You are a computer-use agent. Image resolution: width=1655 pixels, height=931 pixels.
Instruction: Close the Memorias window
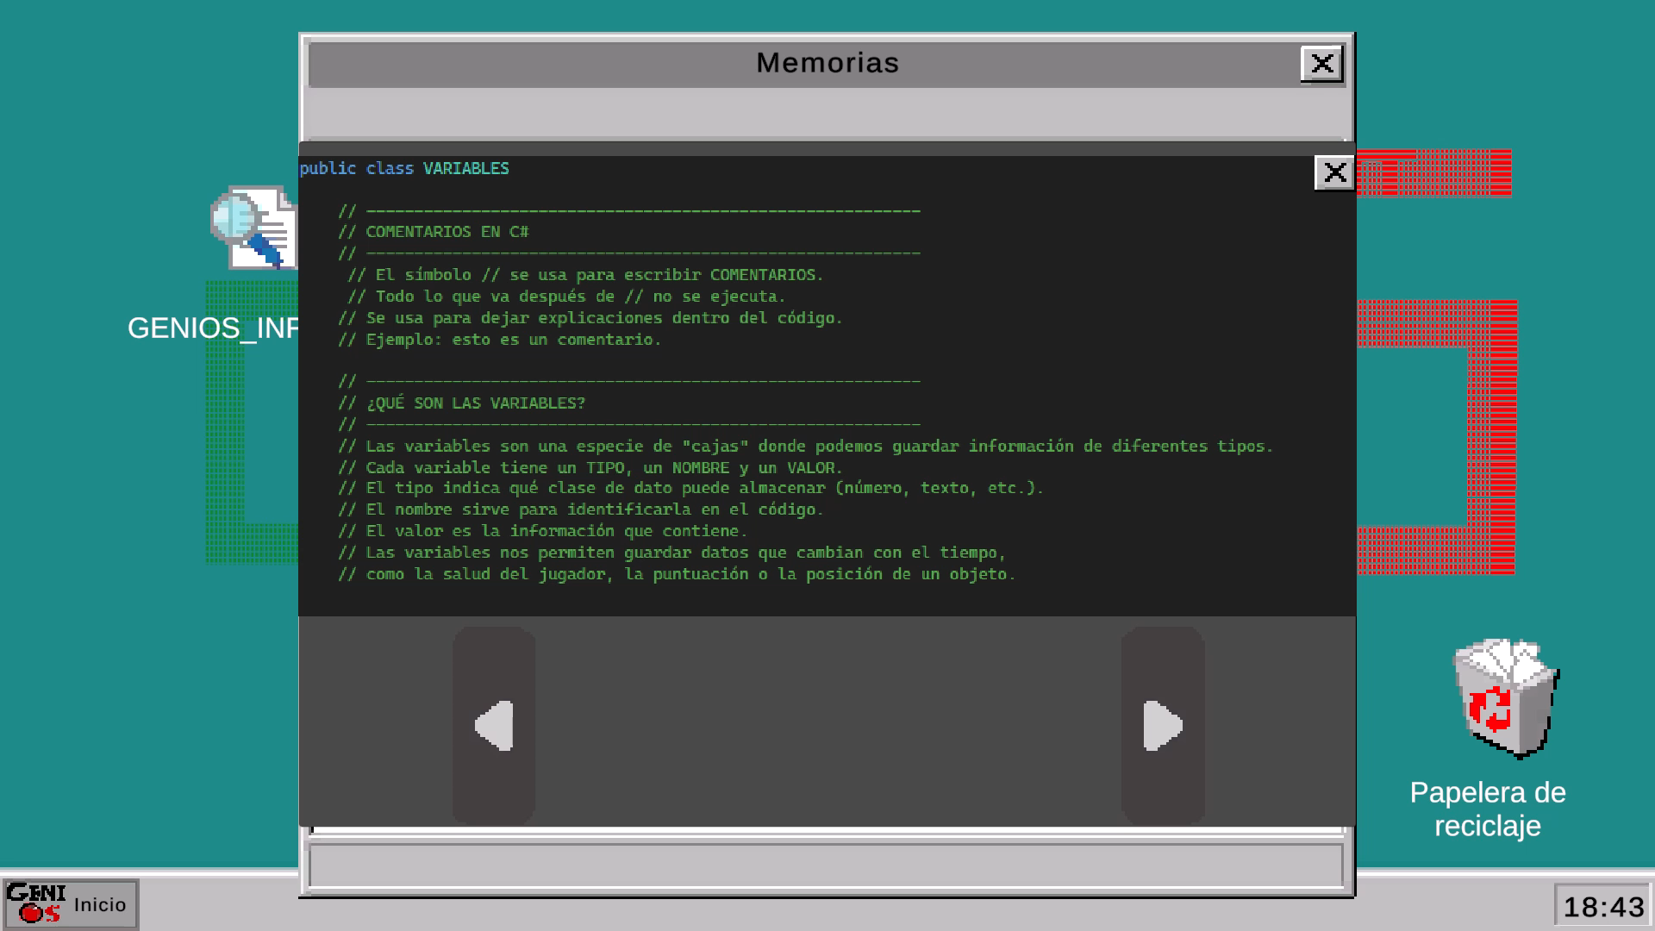(1321, 64)
